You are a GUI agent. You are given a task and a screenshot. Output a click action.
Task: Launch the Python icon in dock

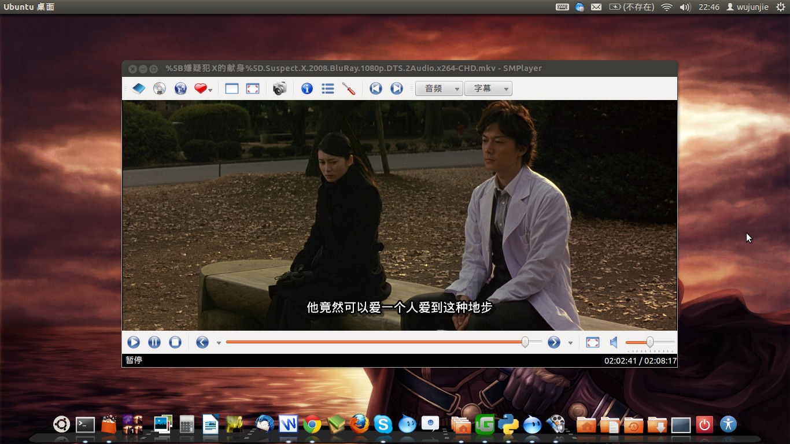508,424
